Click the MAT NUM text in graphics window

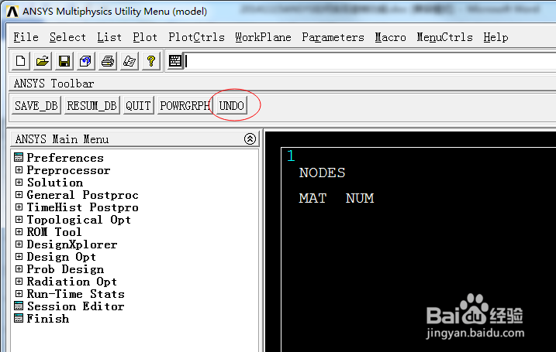pos(336,198)
